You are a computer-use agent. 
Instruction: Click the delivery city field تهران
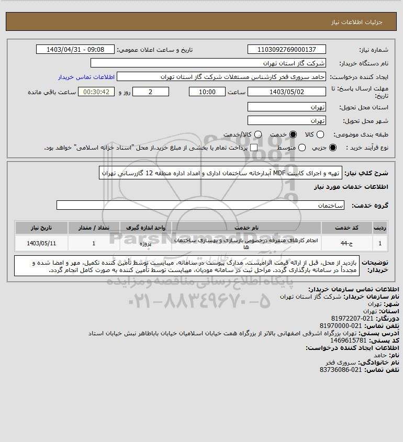[x=286, y=120]
